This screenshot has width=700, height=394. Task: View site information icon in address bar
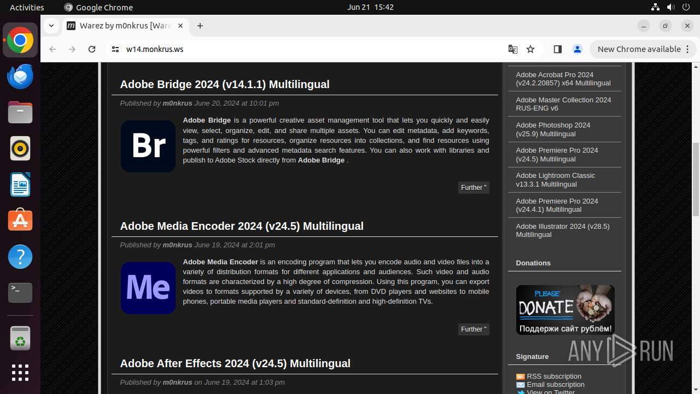pyautogui.click(x=115, y=49)
